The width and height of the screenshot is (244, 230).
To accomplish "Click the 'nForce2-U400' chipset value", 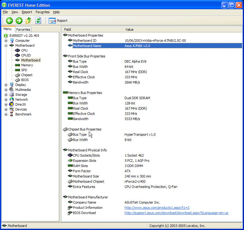I will 135,181.
